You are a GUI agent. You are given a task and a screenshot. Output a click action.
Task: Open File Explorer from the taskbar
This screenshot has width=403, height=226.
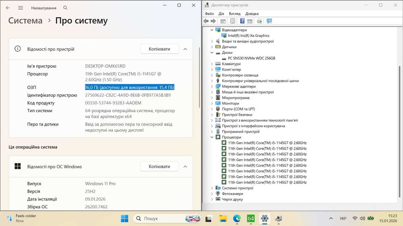click(223, 219)
